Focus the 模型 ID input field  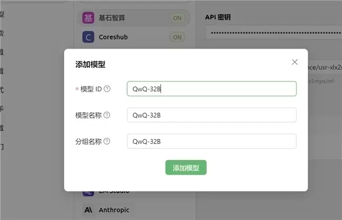pyautogui.click(x=212, y=89)
